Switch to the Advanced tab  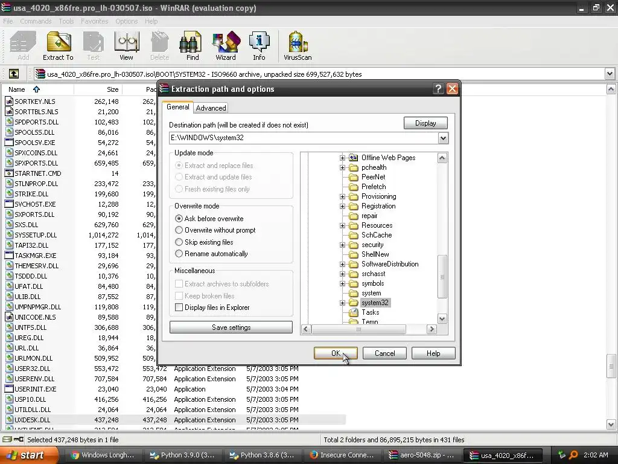tap(211, 108)
